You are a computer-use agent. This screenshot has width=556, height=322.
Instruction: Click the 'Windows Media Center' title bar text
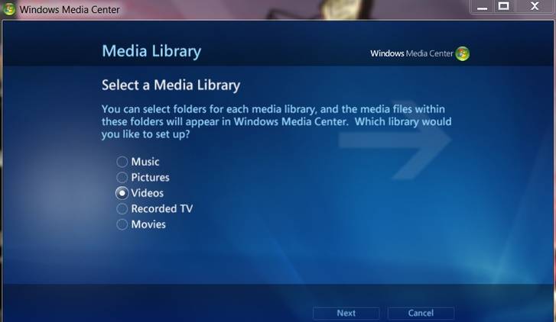[x=70, y=10]
